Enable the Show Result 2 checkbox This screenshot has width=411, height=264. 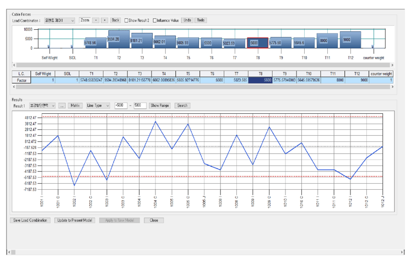[x=127, y=20]
